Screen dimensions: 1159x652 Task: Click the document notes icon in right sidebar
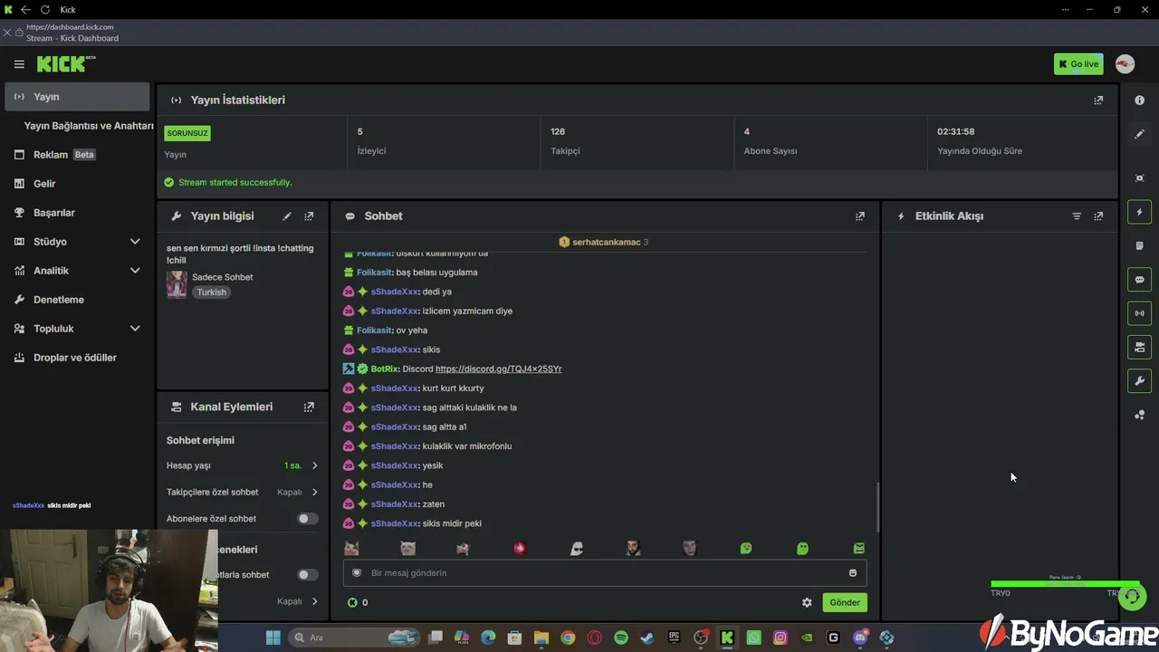point(1140,245)
